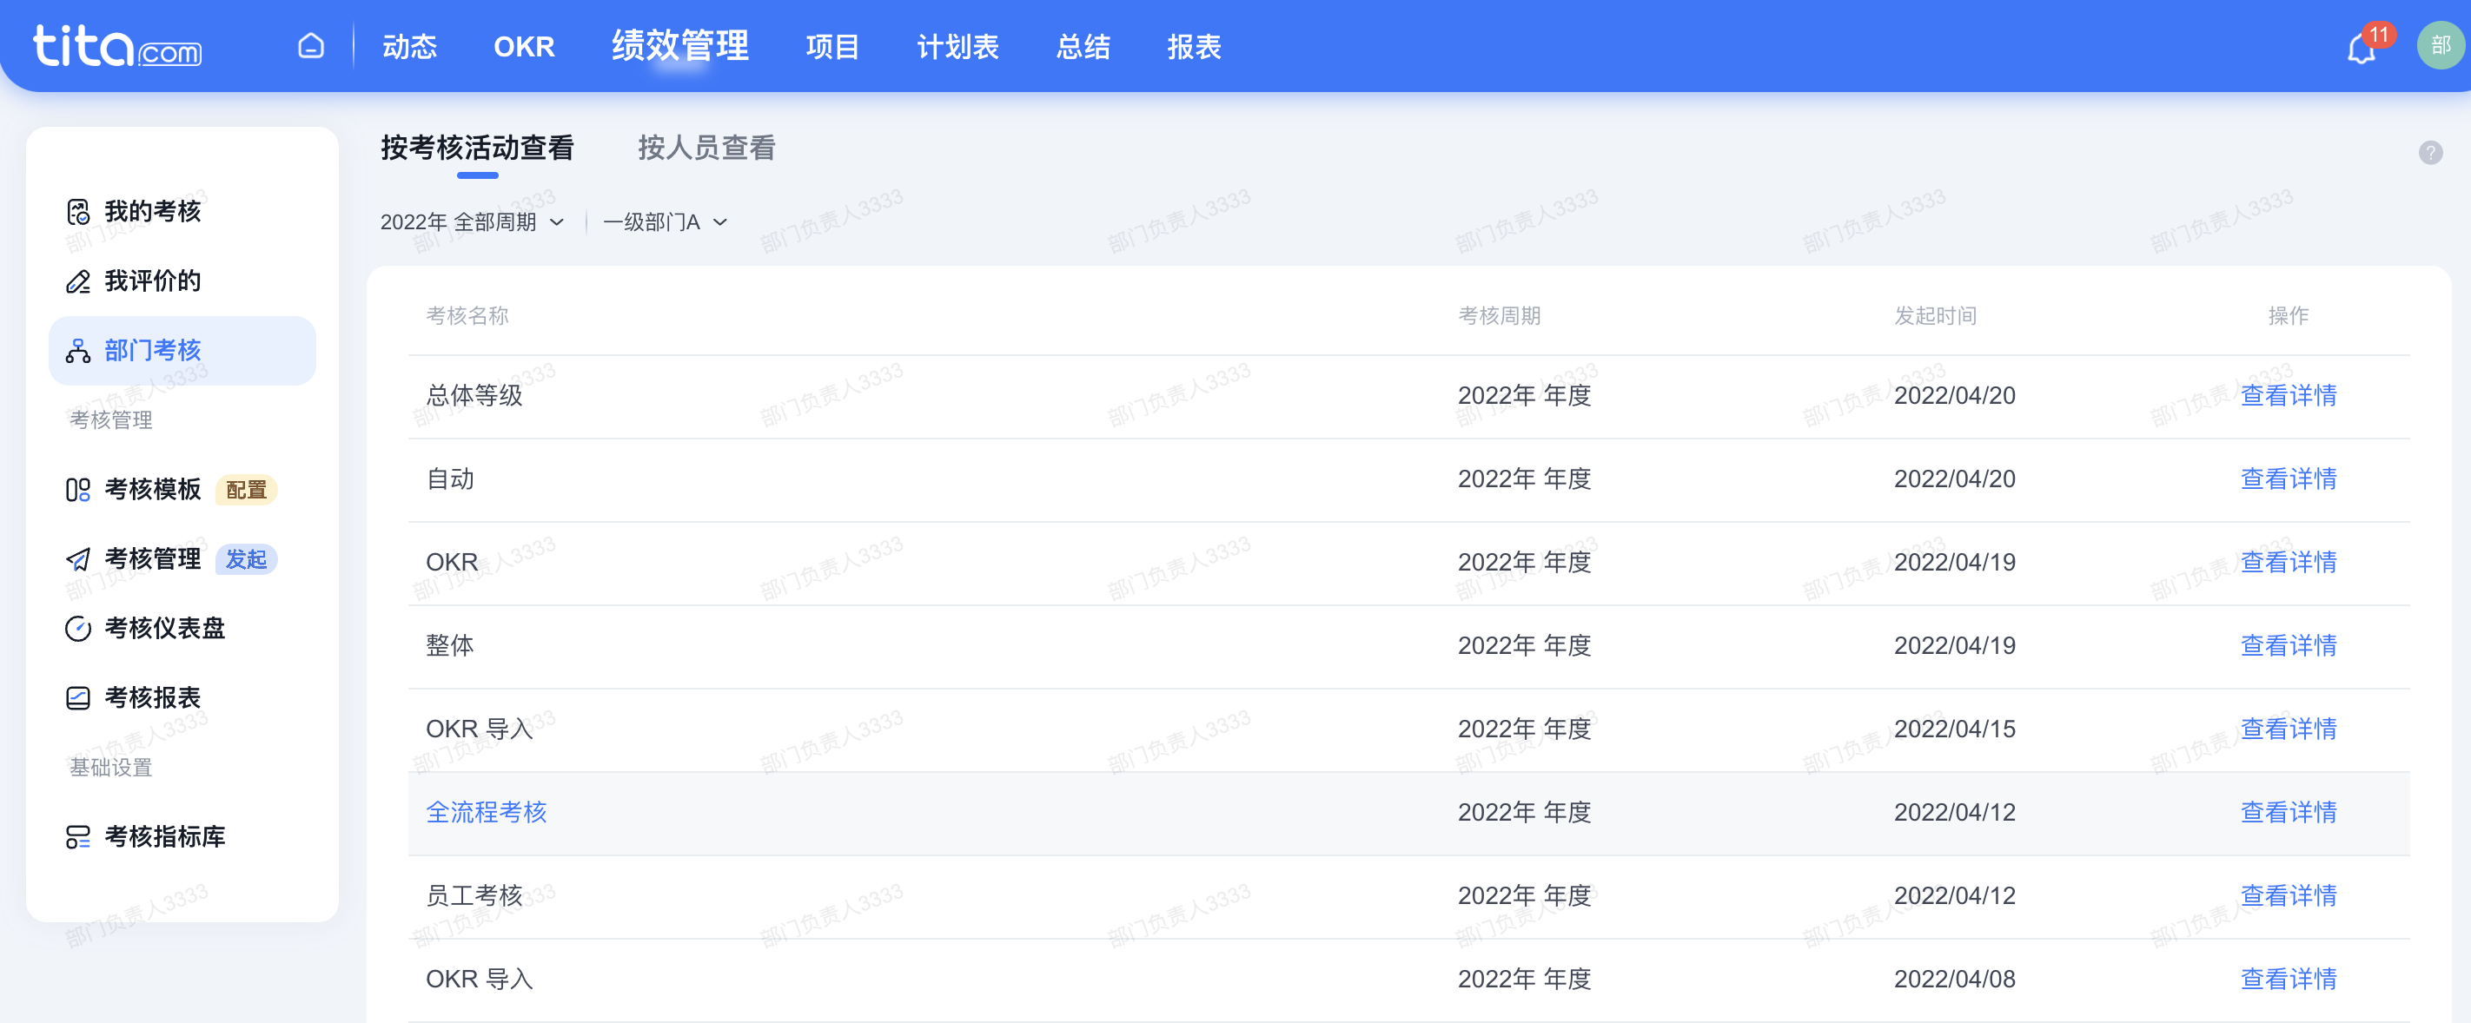This screenshot has height=1023, width=2471.
Task: Open the 全流程考核 assessment link
Action: [x=487, y=812]
